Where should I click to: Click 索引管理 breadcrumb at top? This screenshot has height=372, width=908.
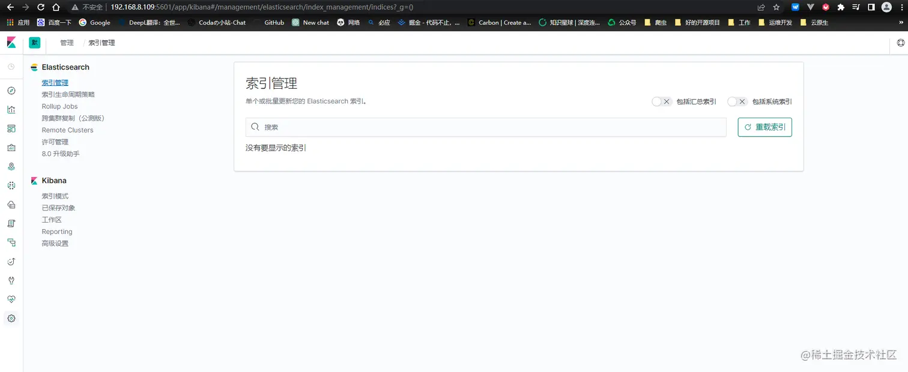(101, 43)
